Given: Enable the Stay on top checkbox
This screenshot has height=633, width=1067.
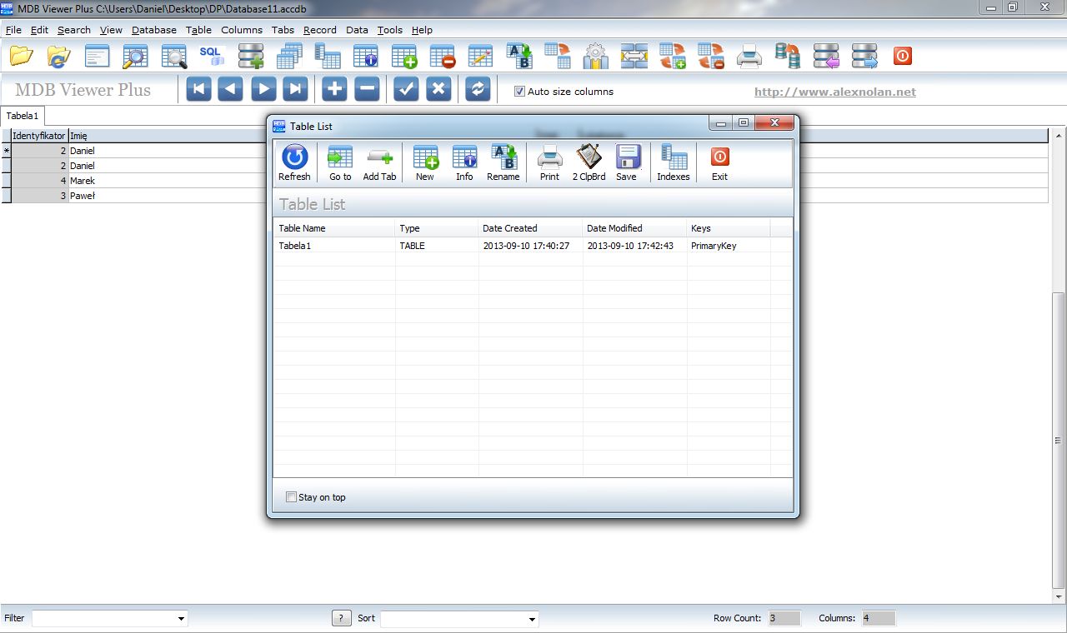Looking at the screenshot, I should (x=291, y=497).
